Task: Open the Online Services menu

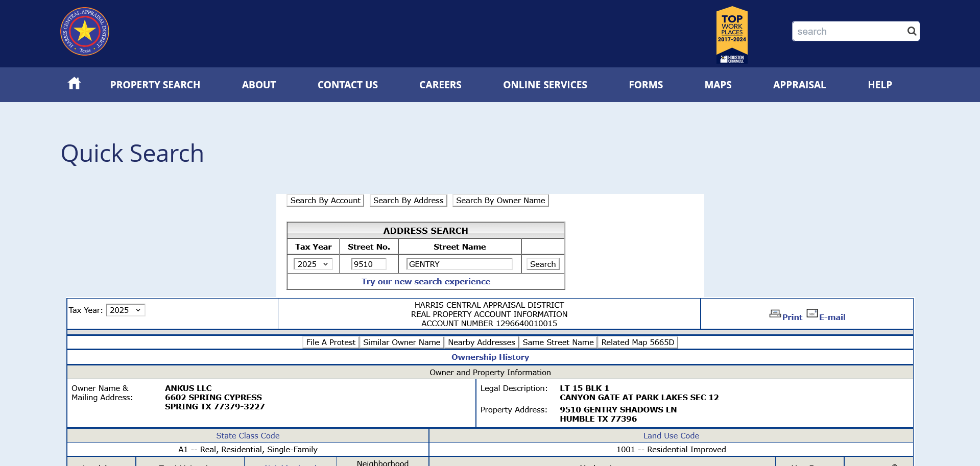Action: [x=545, y=85]
